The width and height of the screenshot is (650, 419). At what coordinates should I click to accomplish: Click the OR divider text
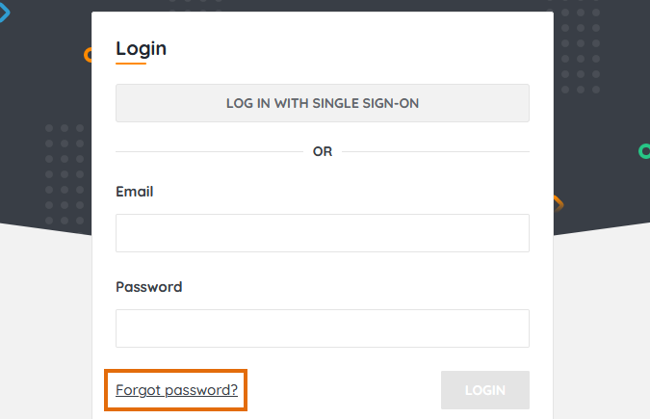click(x=323, y=152)
